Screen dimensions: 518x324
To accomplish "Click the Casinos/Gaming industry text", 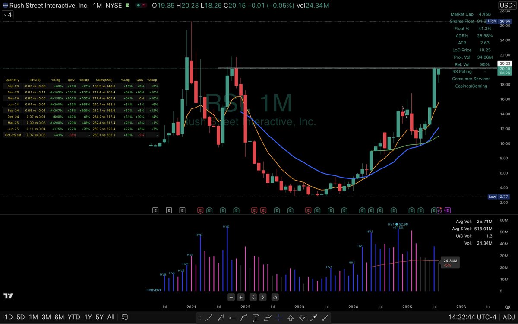I will [x=471, y=86].
